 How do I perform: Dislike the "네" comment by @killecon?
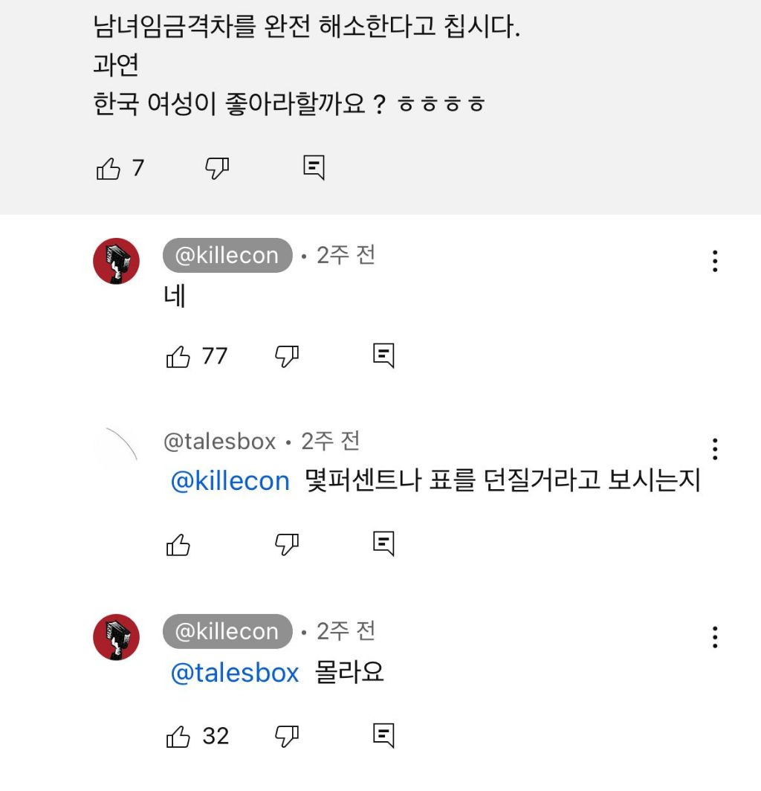(x=287, y=357)
